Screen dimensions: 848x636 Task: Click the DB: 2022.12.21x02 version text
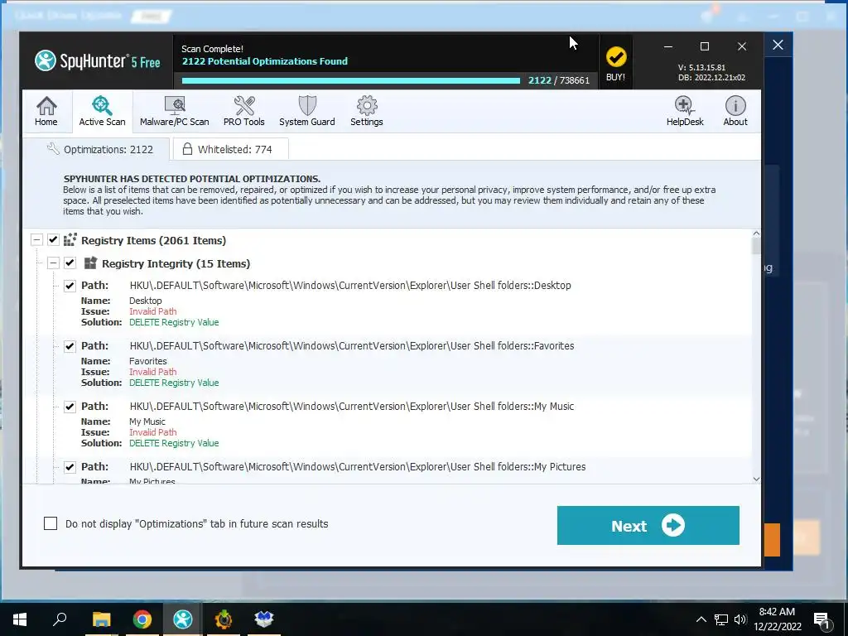click(x=711, y=77)
